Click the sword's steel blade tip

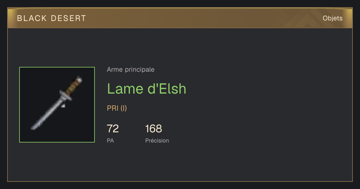pos(34,127)
